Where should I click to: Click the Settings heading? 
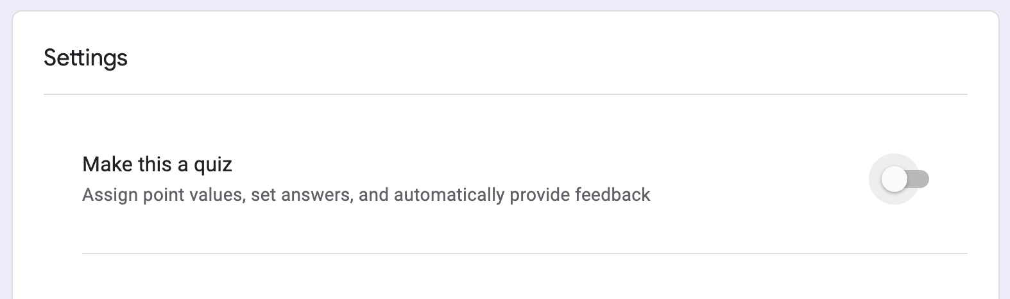click(85, 58)
